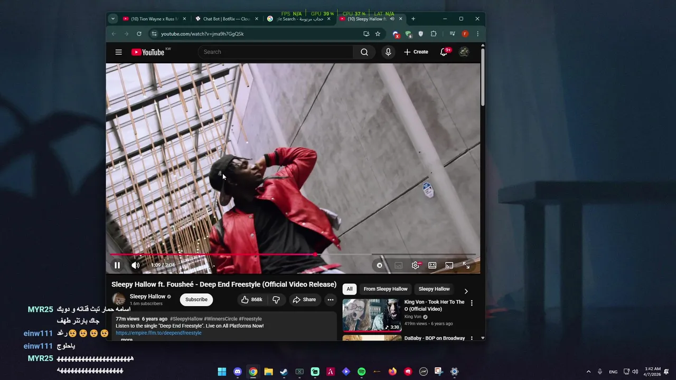Show hidden system tray icons
676x380 pixels.
[588, 372]
